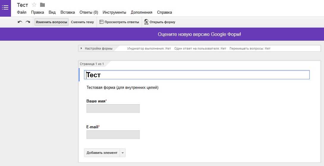Open the Ответы (0) menu
This screenshot has height=166, width=324.
[x=89, y=12]
